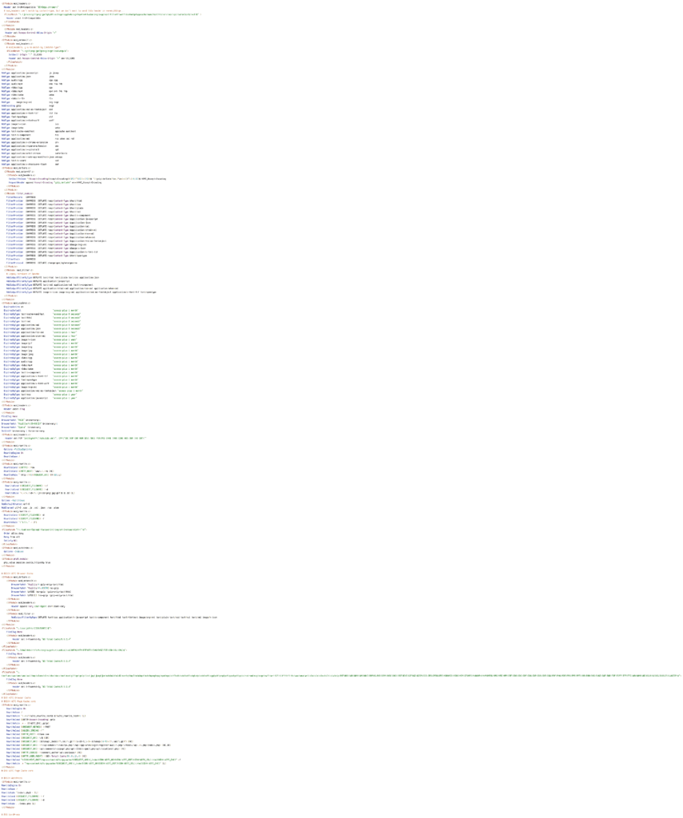
Task: Click the 'Header set X-UA-Compatible' line at top
Action: click(x=31, y=6)
